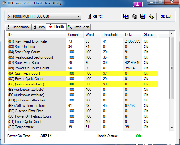Select the Health tab
The height and width of the screenshot is (145, 180).
click(x=56, y=26)
